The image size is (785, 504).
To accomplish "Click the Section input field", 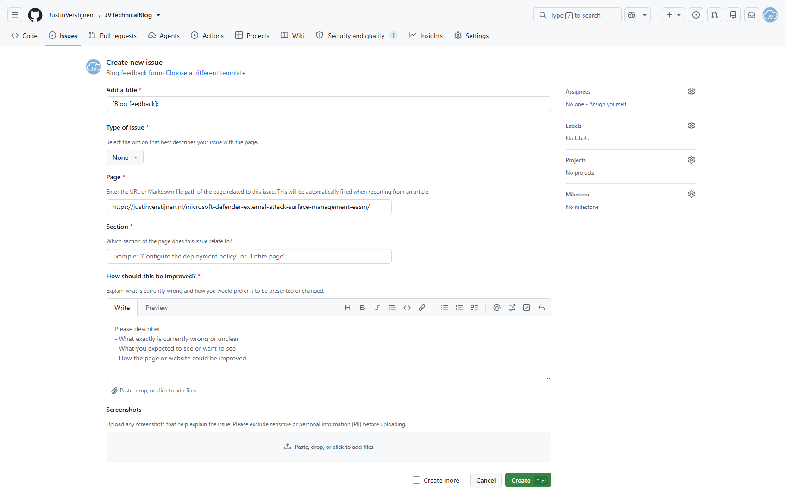I will 249,256.
